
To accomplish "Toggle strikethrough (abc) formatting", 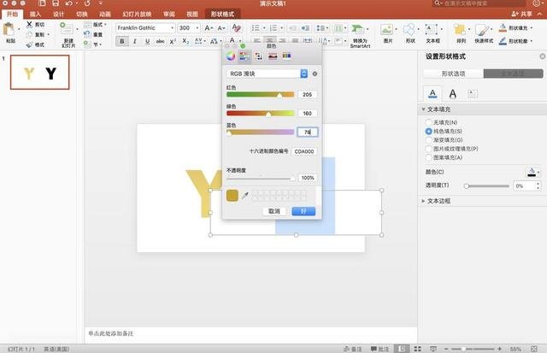I will pyautogui.click(x=160, y=41).
